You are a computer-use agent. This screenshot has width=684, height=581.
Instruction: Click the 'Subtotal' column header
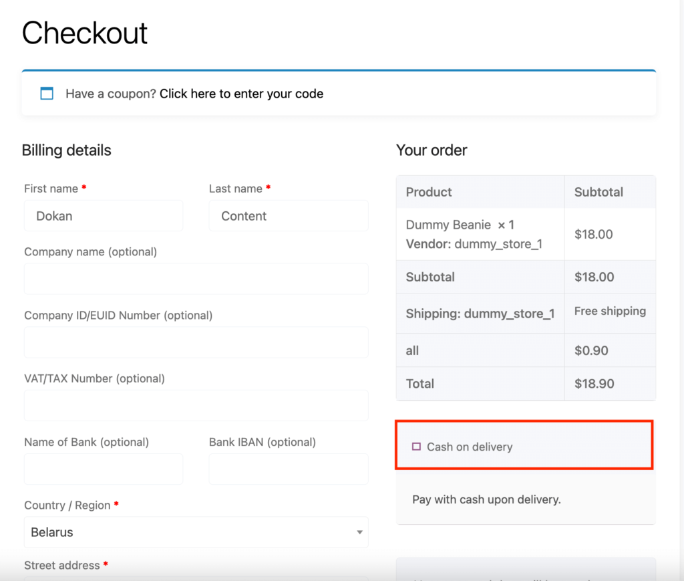click(598, 192)
